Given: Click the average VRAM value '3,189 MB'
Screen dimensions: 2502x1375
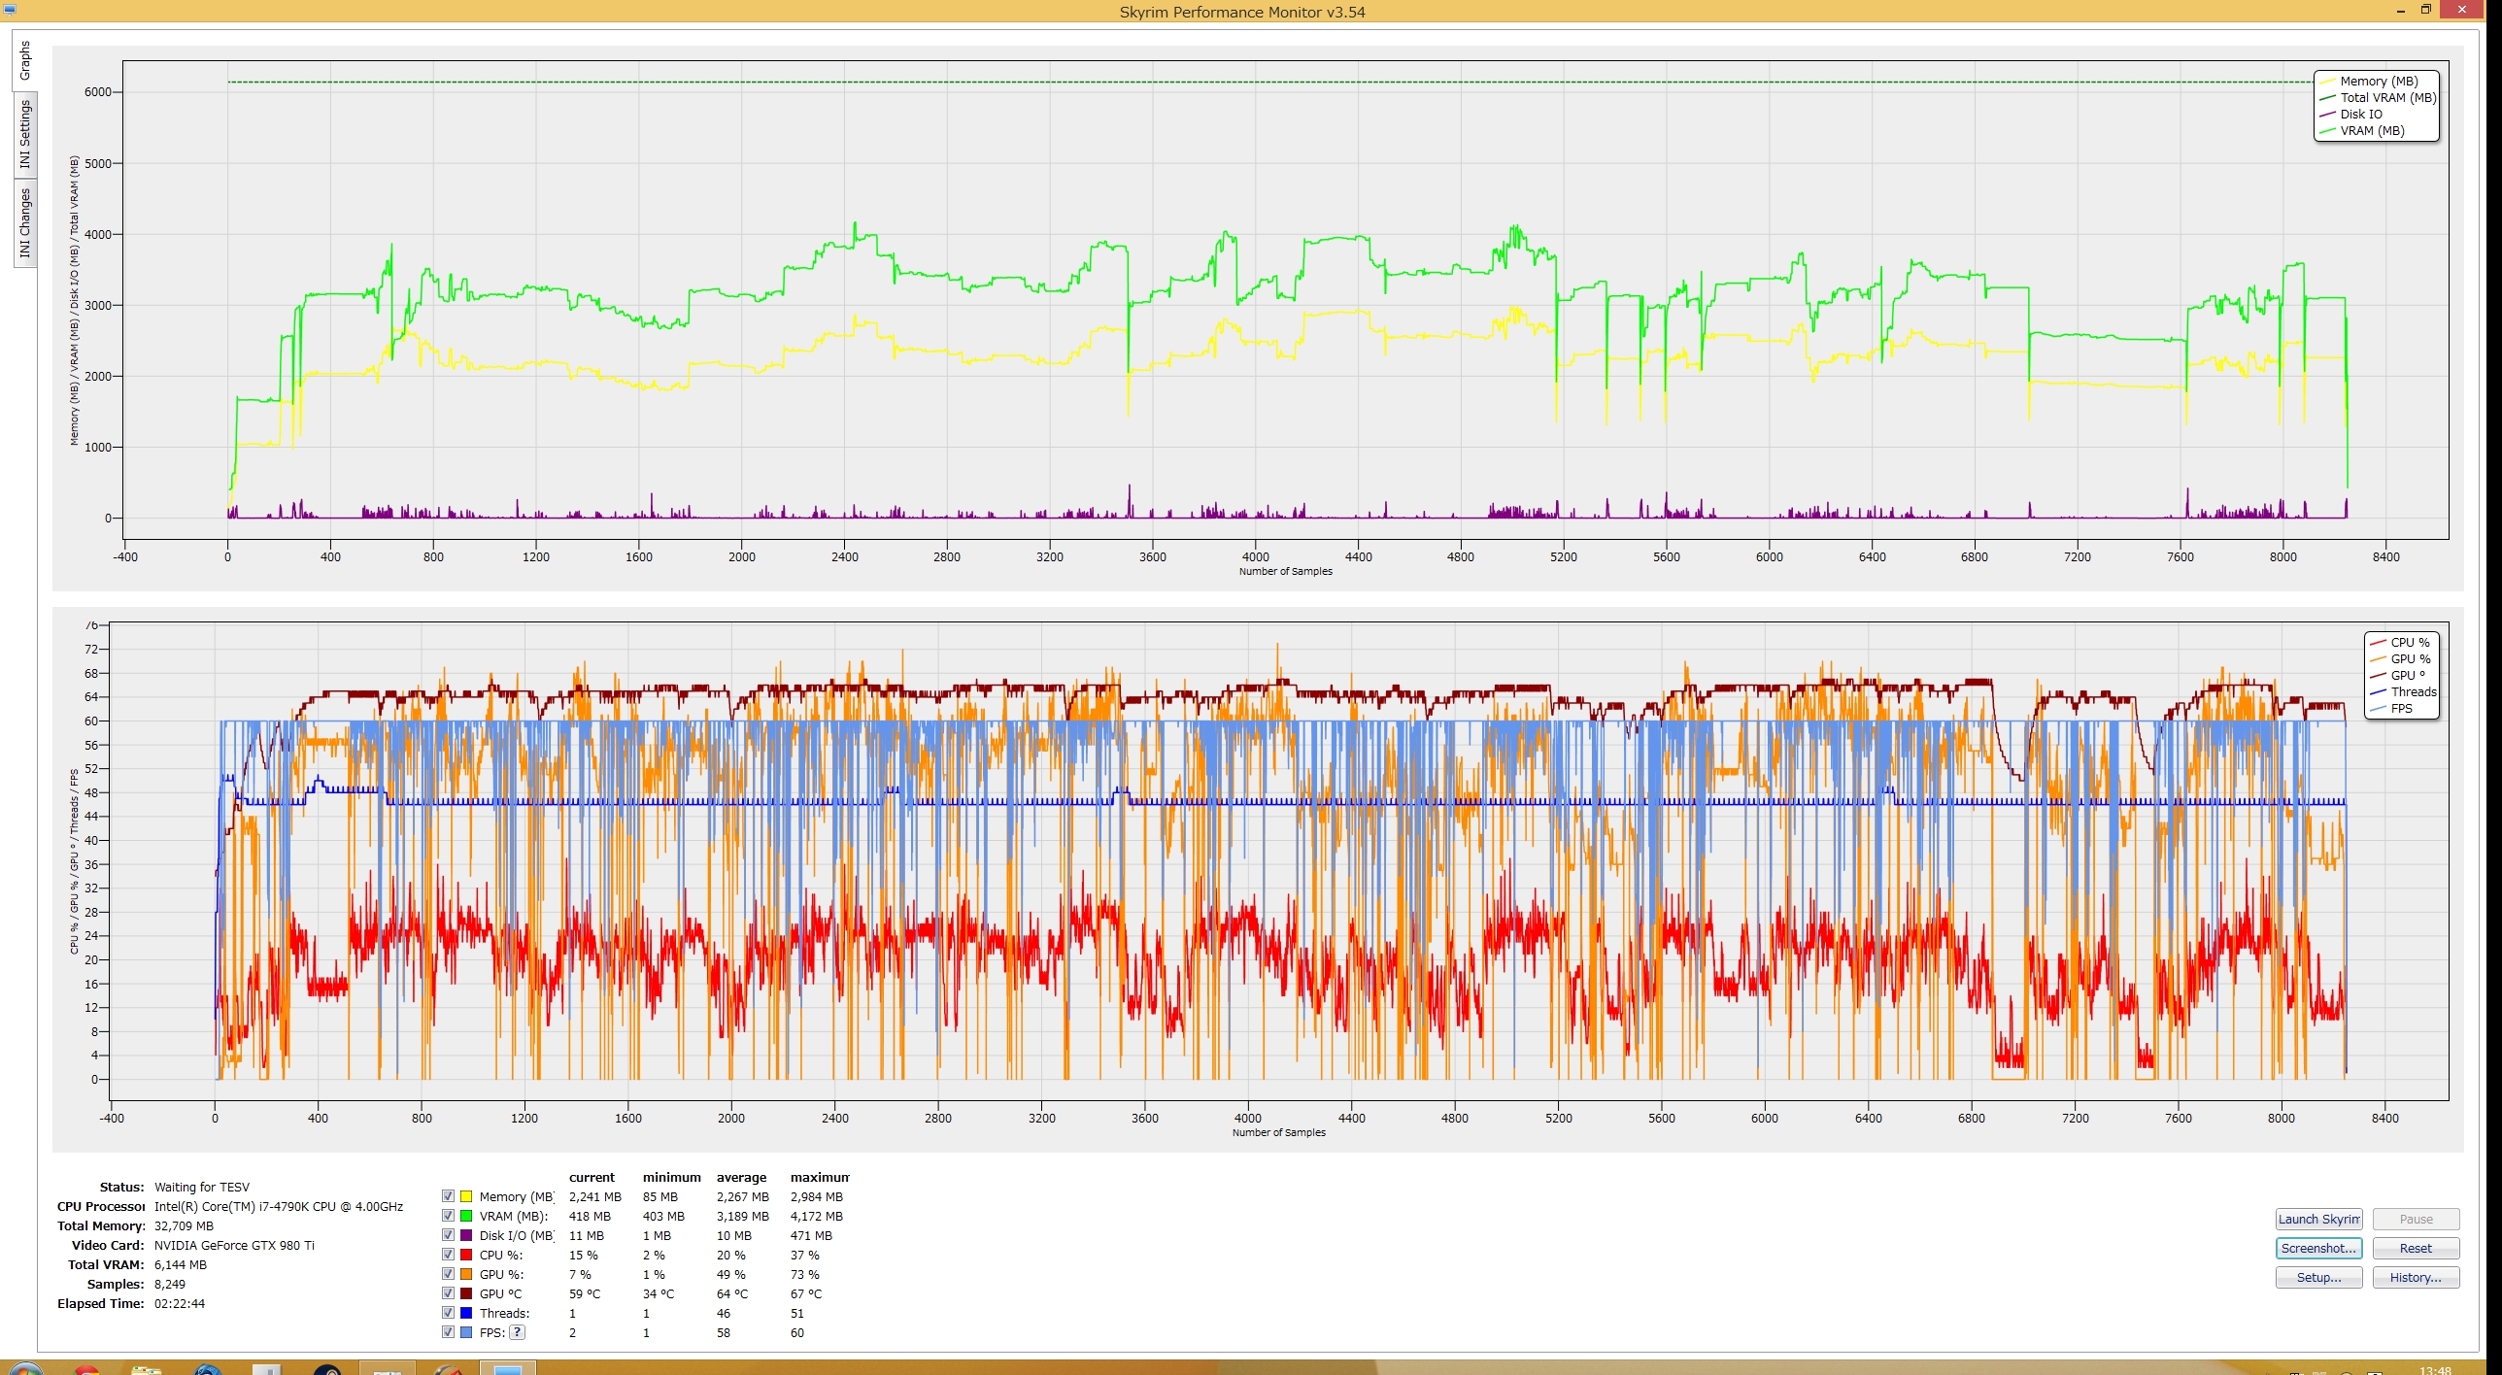Looking at the screenshot, I should click(x=742, y=1216).
